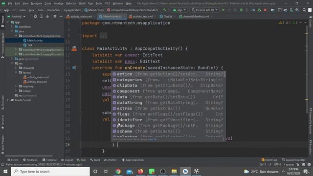Collapse the app module node
The image size is (313, 176).
click(x=8, y=22)
